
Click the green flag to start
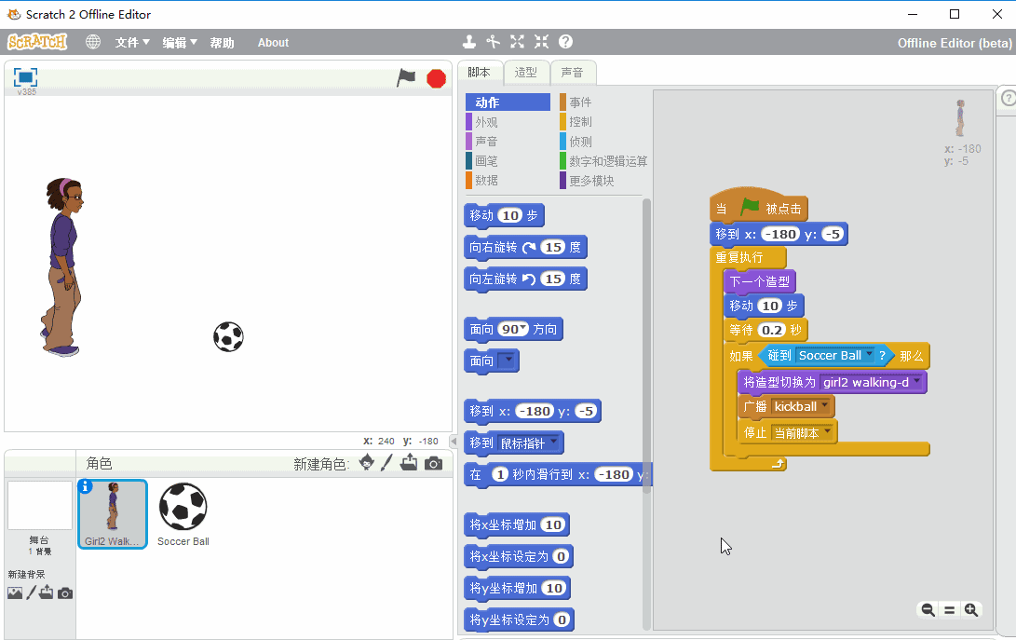point(406,78)
